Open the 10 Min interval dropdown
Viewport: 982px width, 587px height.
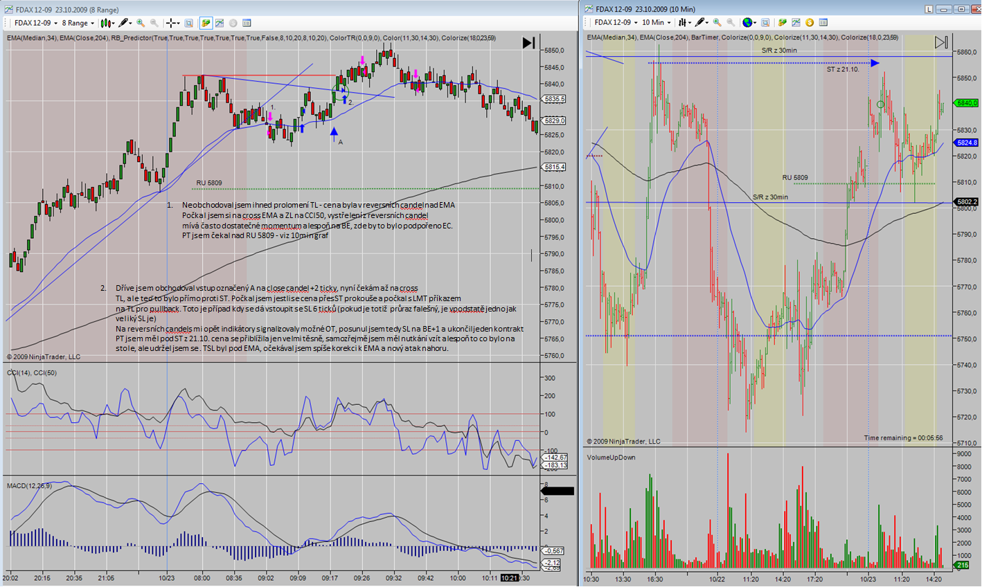pyautogui.click(x=657, y=22)
